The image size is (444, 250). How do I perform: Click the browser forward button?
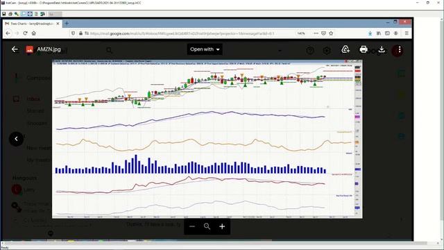17,33
